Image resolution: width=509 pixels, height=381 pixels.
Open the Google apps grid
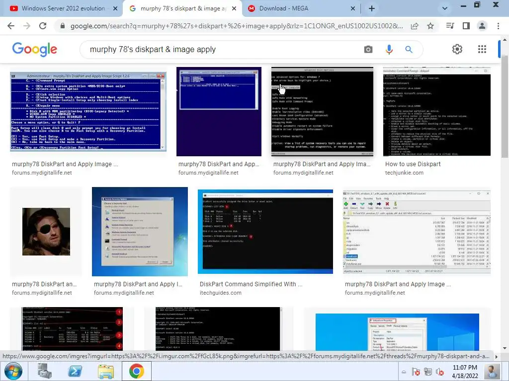pos(482,49)
